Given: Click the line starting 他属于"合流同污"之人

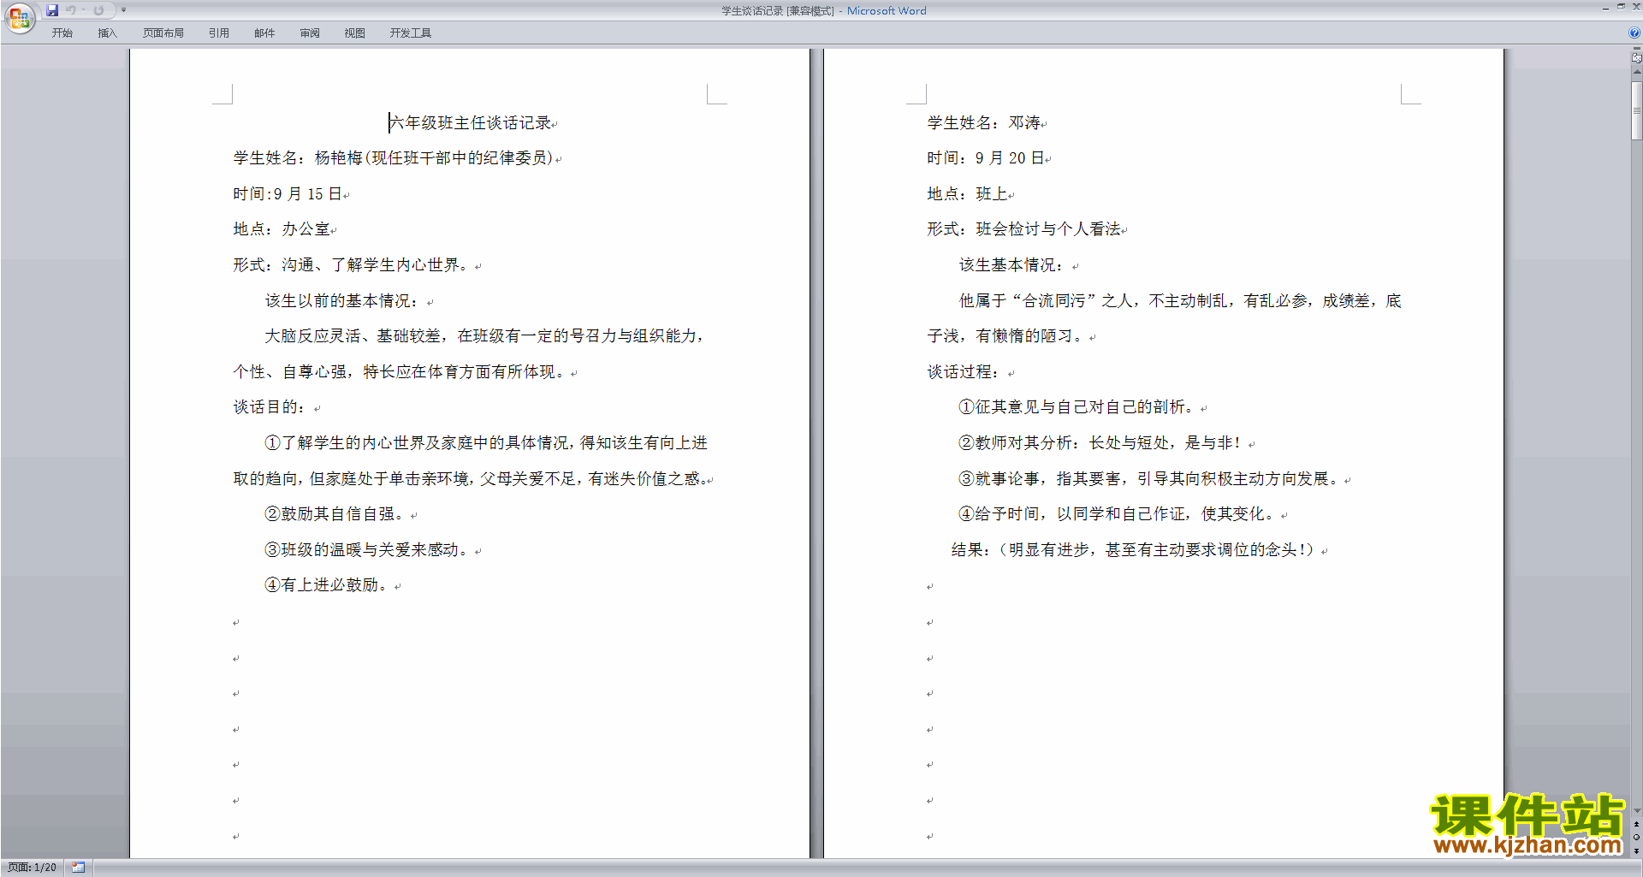Looking at the screenshot, I should [x=1180, y=301].
